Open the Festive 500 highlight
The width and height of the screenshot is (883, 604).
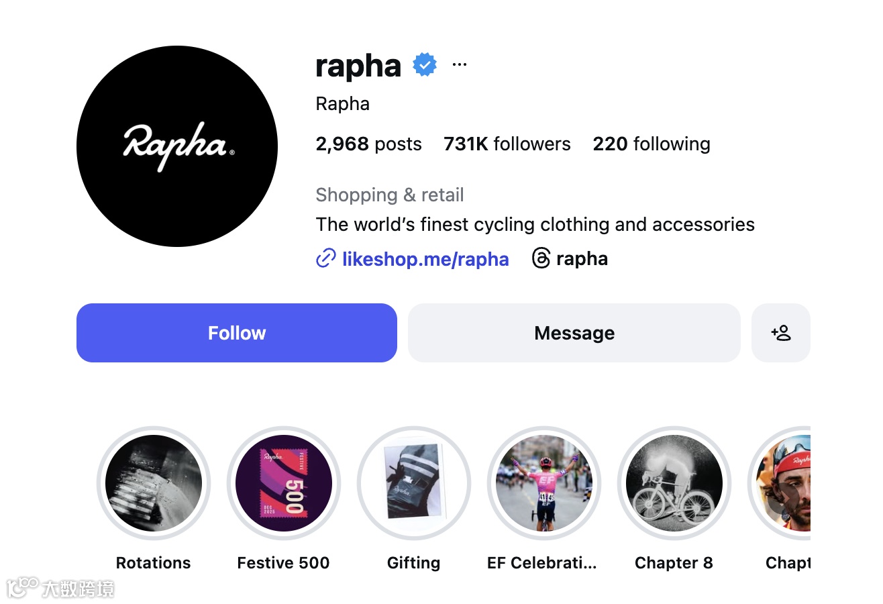coord(284,483)
